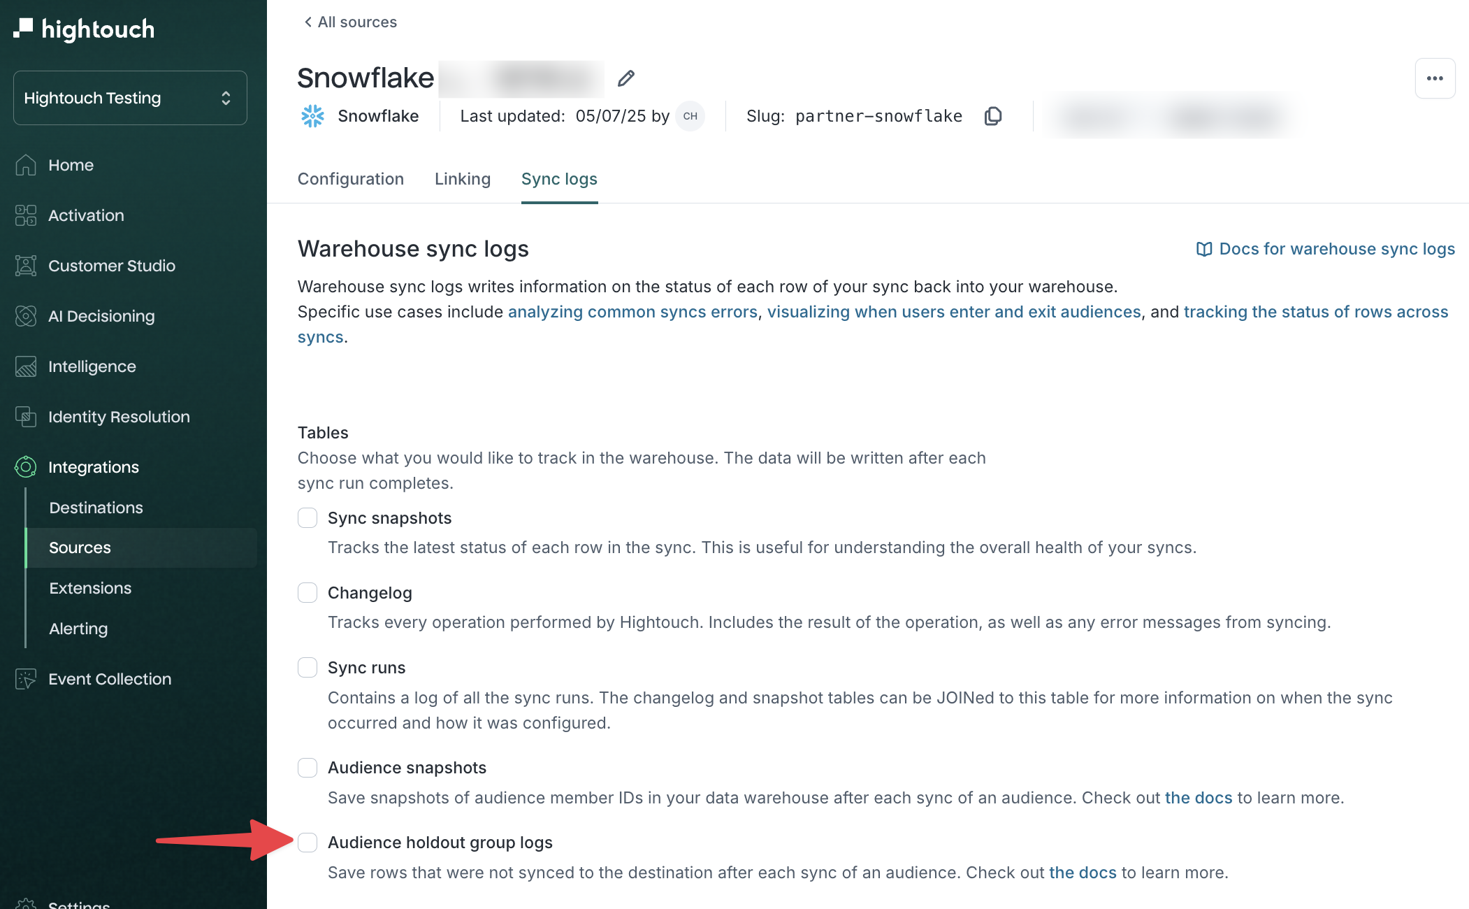Open the three-dot more options menu

(1435, 78)
